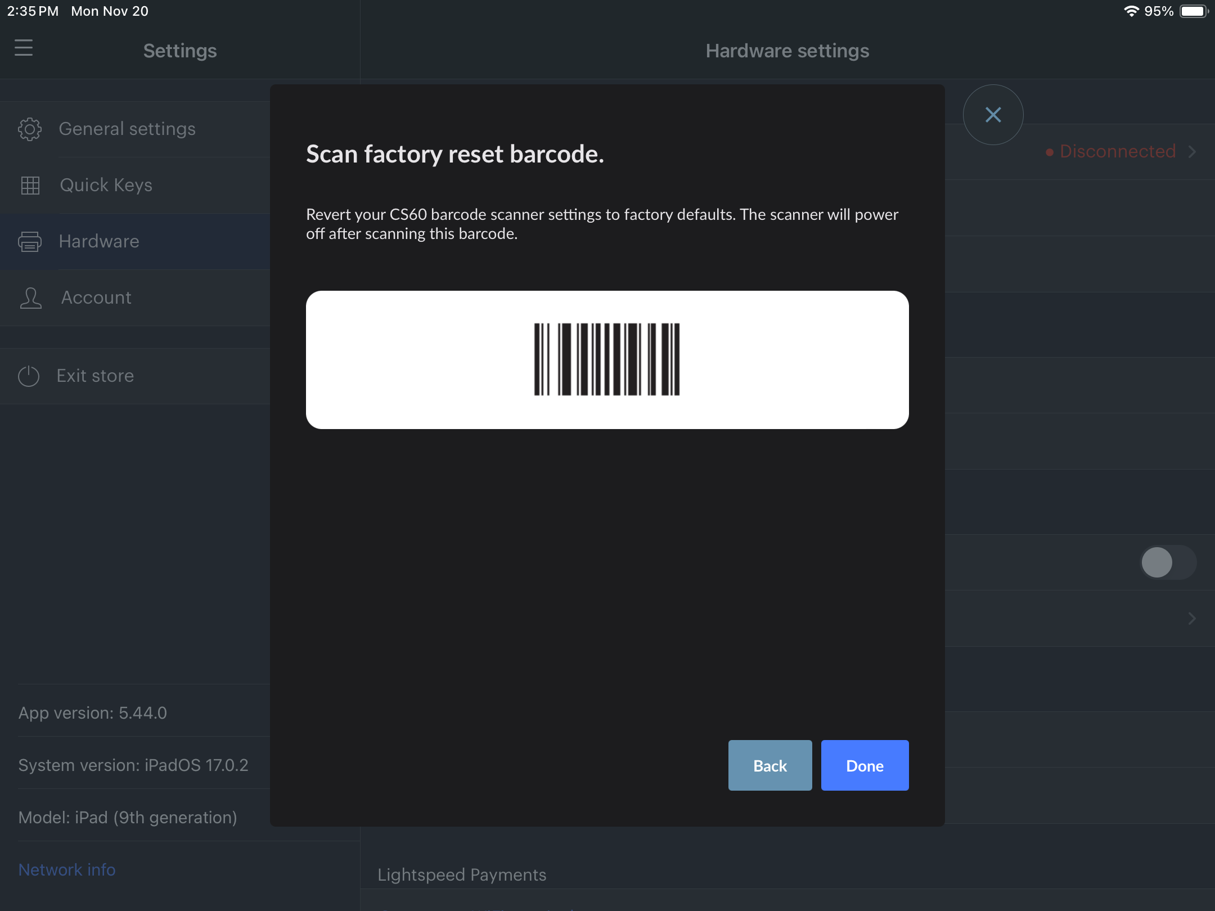Image resolution: width=1215 pixels, height=911 pixels.
Task: Close the factory reset dialog
Action: 993,115
